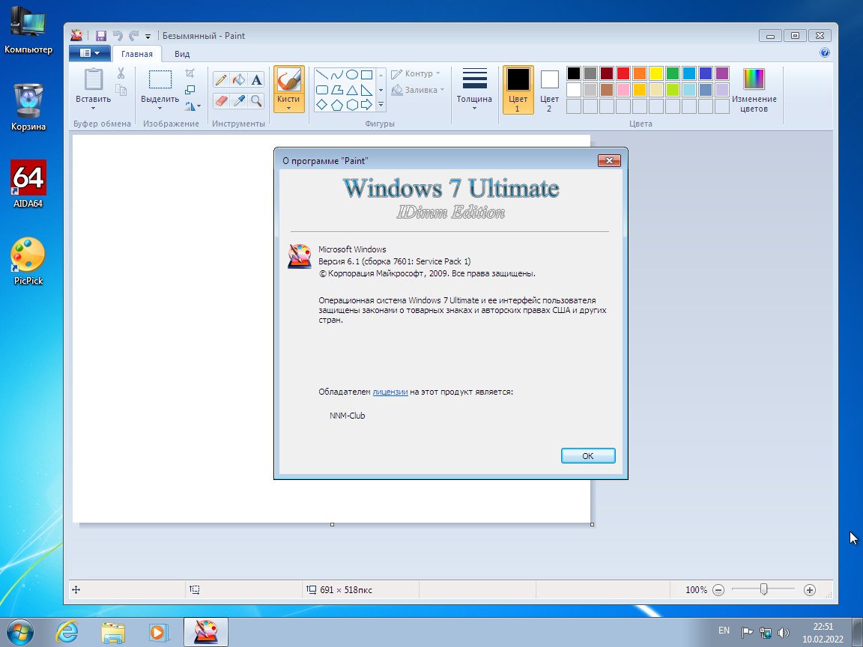This screenshot has height=647, width=863.
Task: Launch Internet Explorer from taskbar
Action: point(67,632)
